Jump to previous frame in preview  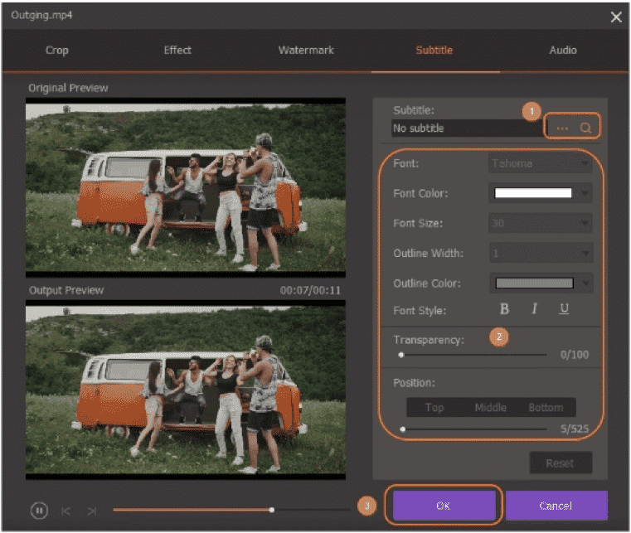tap(66, 511)
